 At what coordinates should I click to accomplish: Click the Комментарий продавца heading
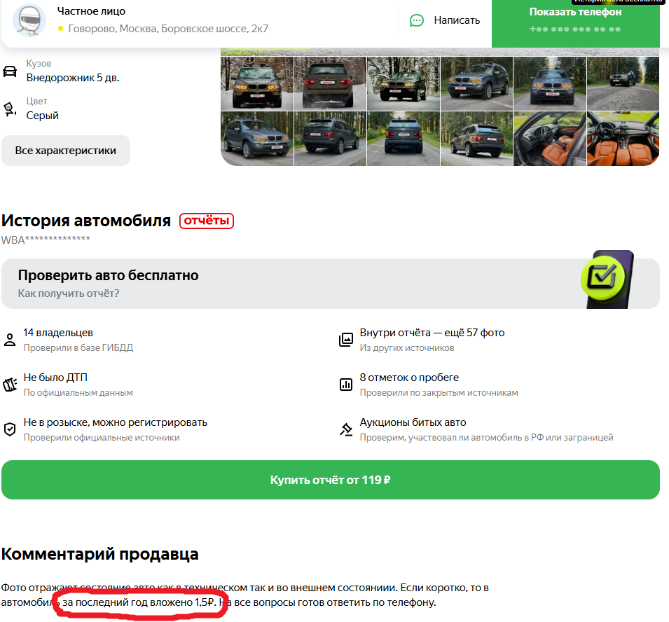[100, 554]
